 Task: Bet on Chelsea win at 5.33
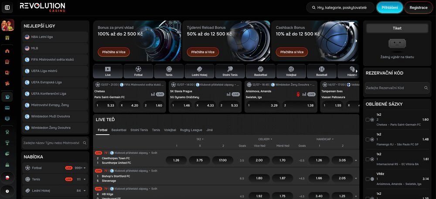click(106, 105)
